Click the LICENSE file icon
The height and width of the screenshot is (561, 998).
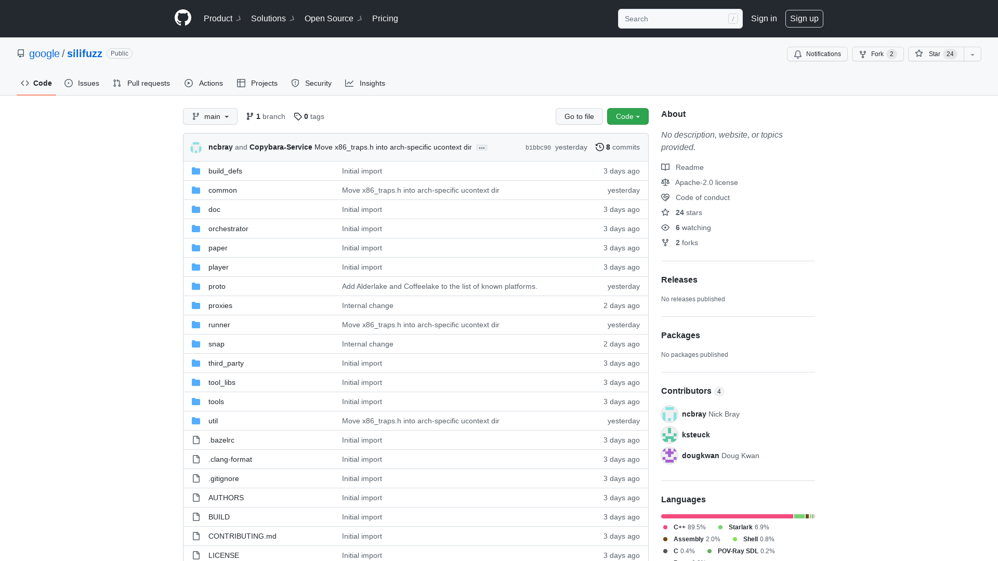[196, 555]
